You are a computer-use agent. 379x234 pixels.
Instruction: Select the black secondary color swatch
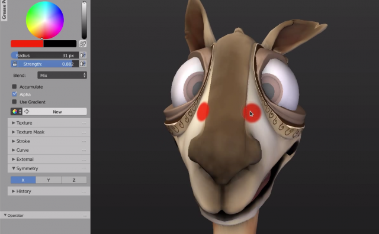[60, 44]
